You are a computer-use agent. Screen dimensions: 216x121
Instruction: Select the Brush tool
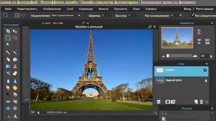pos(15,53)
